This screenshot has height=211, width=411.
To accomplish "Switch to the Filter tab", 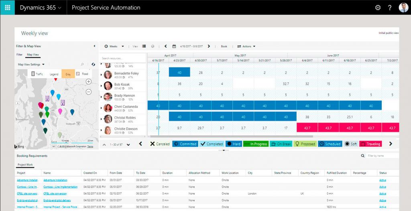I will coord(19,55).
